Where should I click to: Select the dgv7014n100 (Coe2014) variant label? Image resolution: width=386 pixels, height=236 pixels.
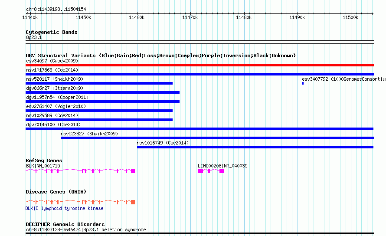[53, 125]
